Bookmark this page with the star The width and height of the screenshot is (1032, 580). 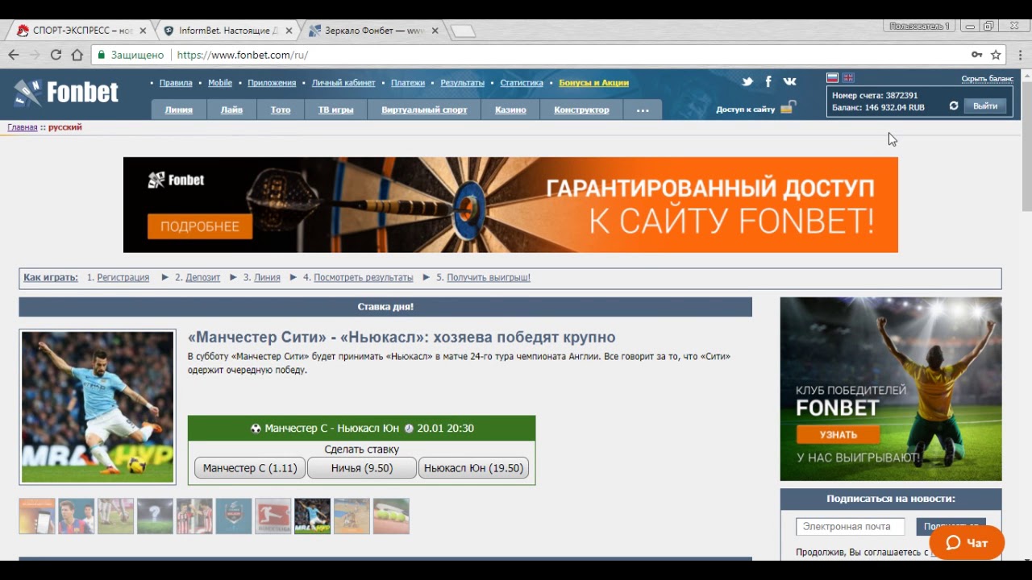point(996,55)
